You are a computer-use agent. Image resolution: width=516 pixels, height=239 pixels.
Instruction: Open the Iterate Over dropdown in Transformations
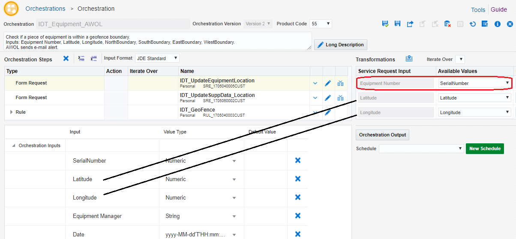pyautogui.click(x=460, y=59)
